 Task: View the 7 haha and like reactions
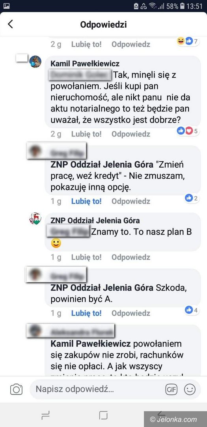(188, 42)
